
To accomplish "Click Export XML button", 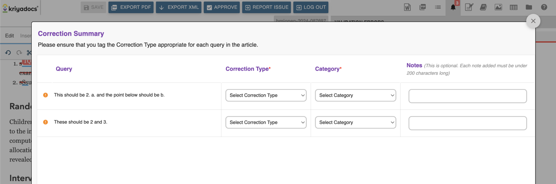I will (x=179, y=7).
